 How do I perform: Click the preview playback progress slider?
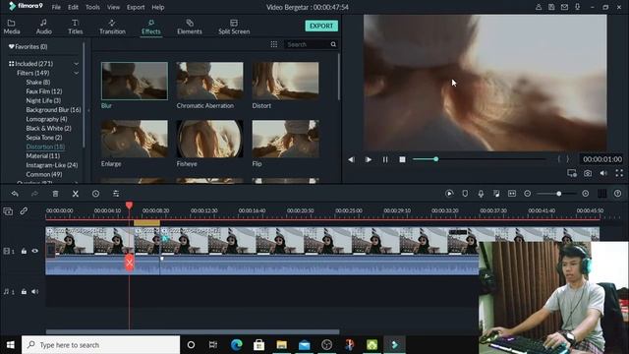click(479, 159)
